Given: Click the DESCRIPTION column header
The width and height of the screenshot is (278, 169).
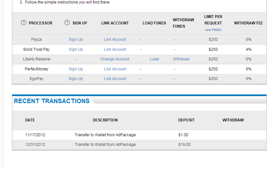Looking at the screenshot, I should tap(105, 120).
